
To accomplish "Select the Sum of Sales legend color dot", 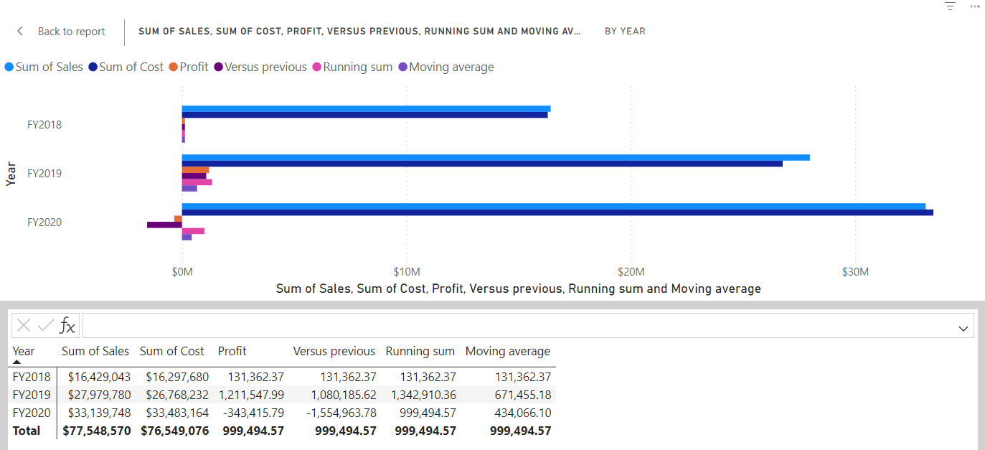I will coord(9,67).
